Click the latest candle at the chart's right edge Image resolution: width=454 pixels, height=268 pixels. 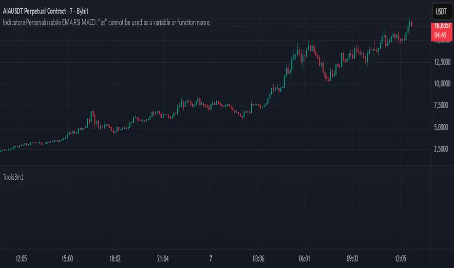pos(412,24)
